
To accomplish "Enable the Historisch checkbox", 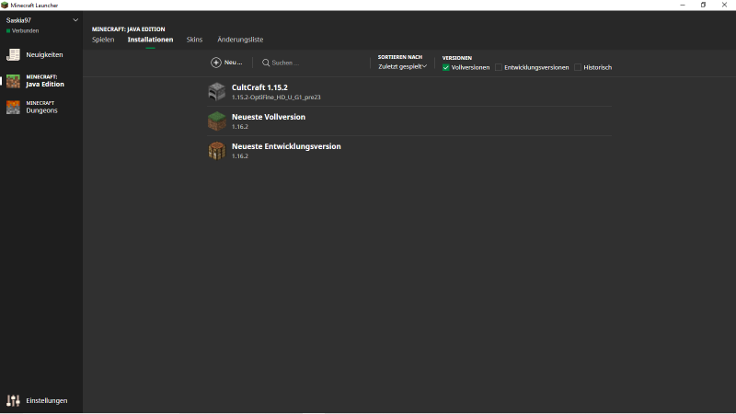I will point(578,67).
